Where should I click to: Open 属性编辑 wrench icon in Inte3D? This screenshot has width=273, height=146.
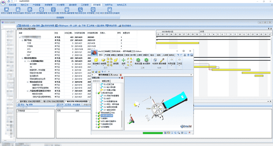(162, 60)
